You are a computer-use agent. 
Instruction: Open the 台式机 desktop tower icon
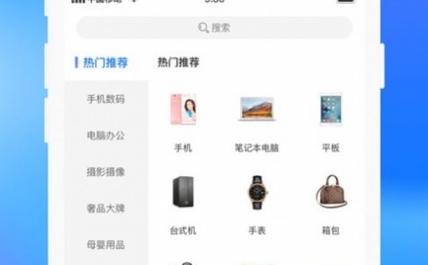pyautogui.click(x=183, y=192)
